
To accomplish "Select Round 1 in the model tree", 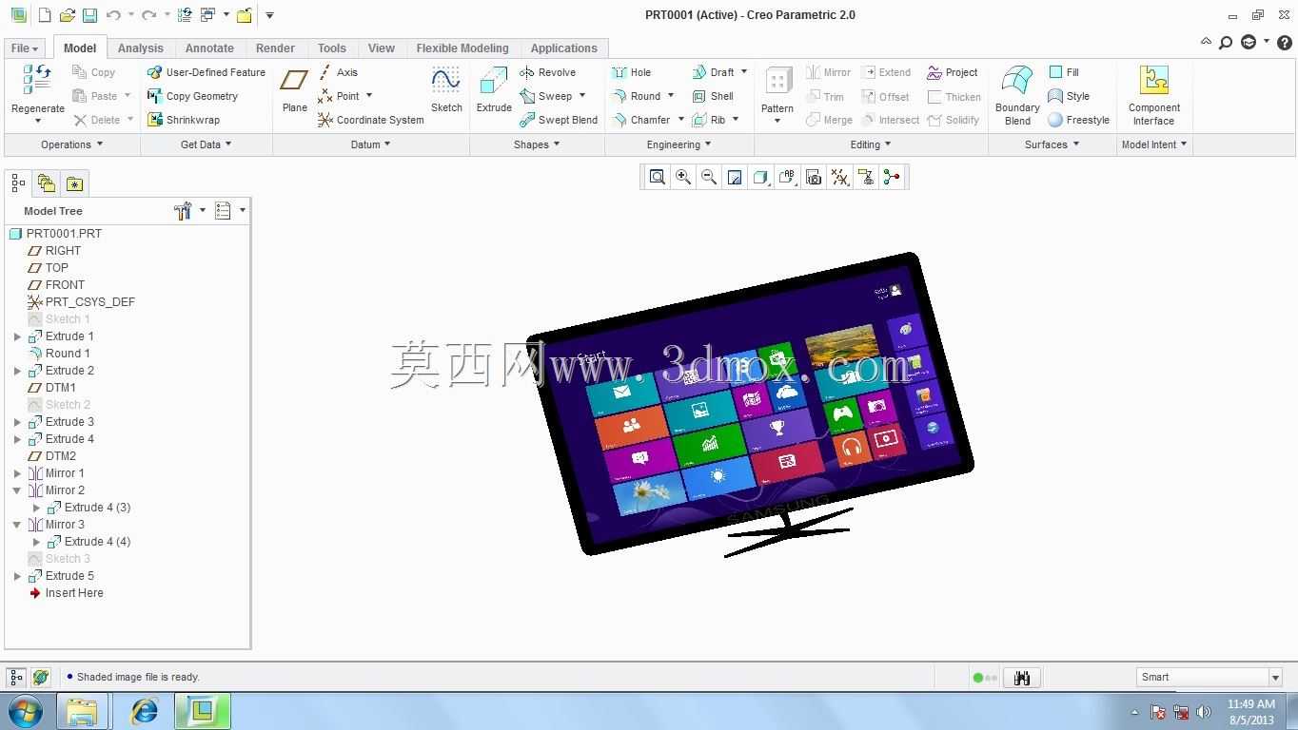I will click(59, 354).
